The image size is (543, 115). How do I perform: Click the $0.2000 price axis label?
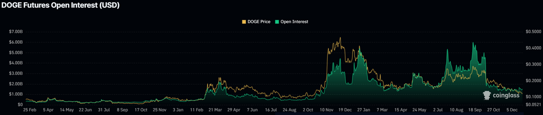point(533,81)
